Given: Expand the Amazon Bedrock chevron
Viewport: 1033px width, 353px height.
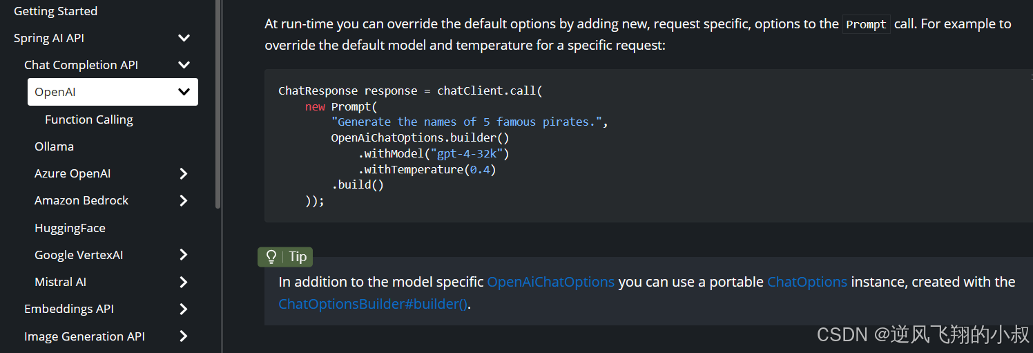Looking at the screenshot, I should [184, 200].
